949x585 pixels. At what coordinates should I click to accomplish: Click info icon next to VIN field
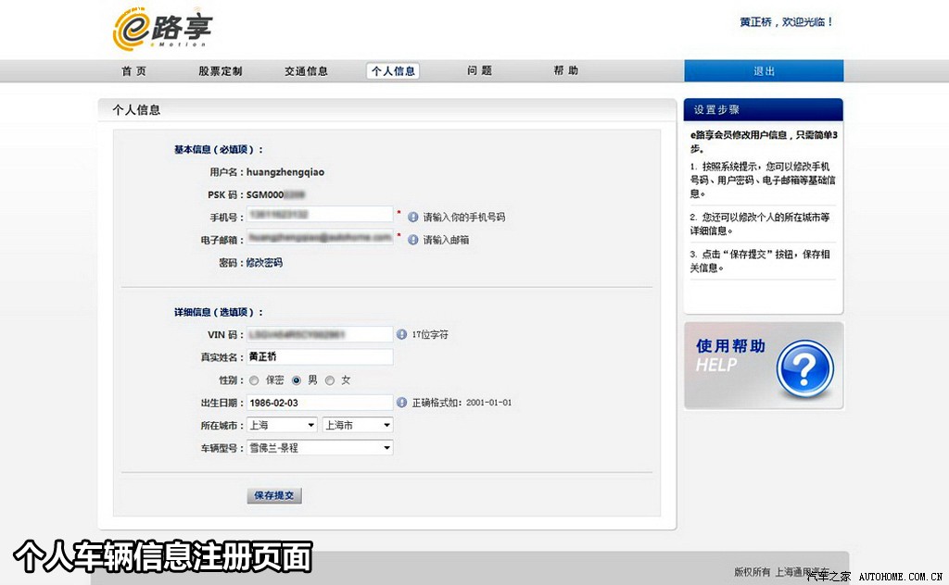[401, 334]
